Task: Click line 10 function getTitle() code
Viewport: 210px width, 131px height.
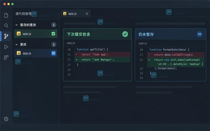Action: click(92, 49)
